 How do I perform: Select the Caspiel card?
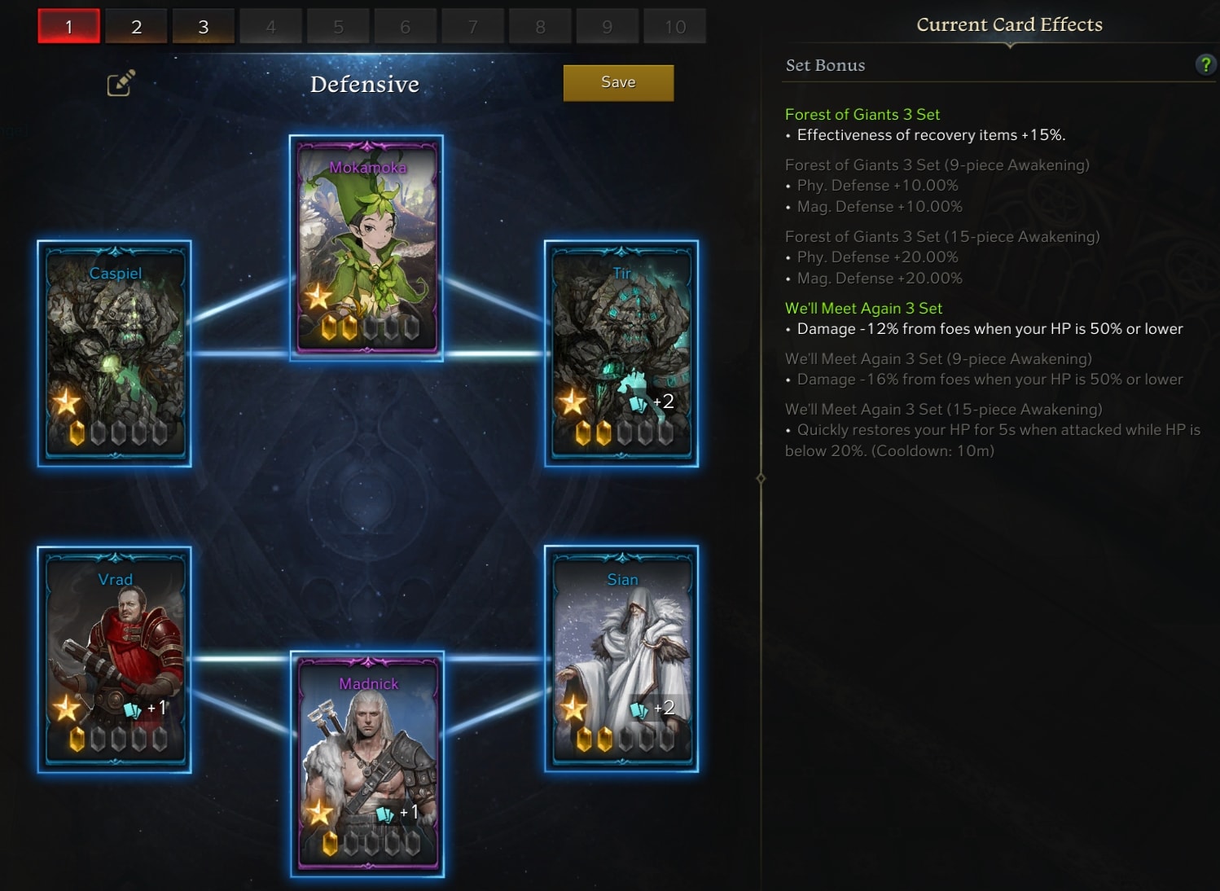[115, 353]
